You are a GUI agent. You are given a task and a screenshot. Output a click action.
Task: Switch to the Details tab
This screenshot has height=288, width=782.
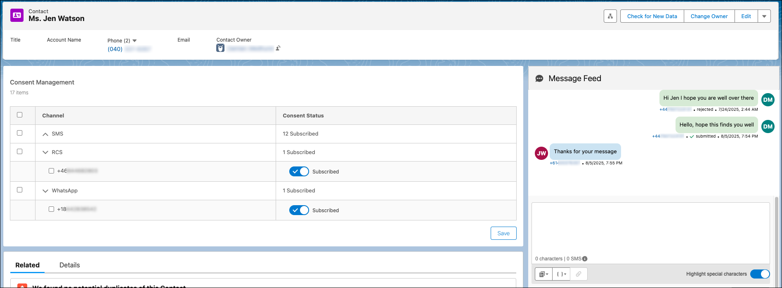pyautogui.click(x=69, y=265)
